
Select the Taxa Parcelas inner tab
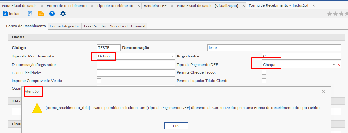pyautogui.click(x=95, y=26)
